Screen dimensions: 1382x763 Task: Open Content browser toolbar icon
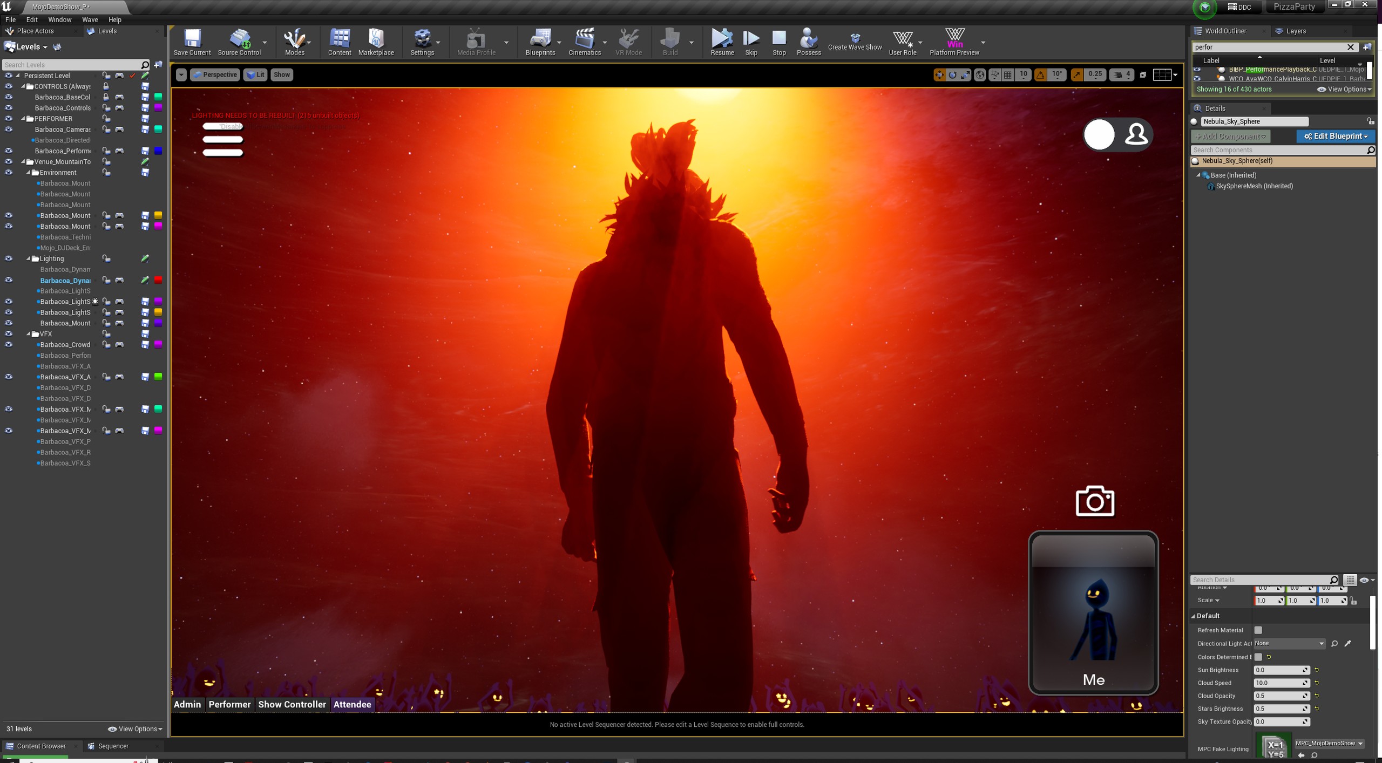340,42
